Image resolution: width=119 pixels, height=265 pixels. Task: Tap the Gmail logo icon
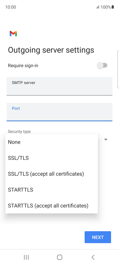click(13, 33)
